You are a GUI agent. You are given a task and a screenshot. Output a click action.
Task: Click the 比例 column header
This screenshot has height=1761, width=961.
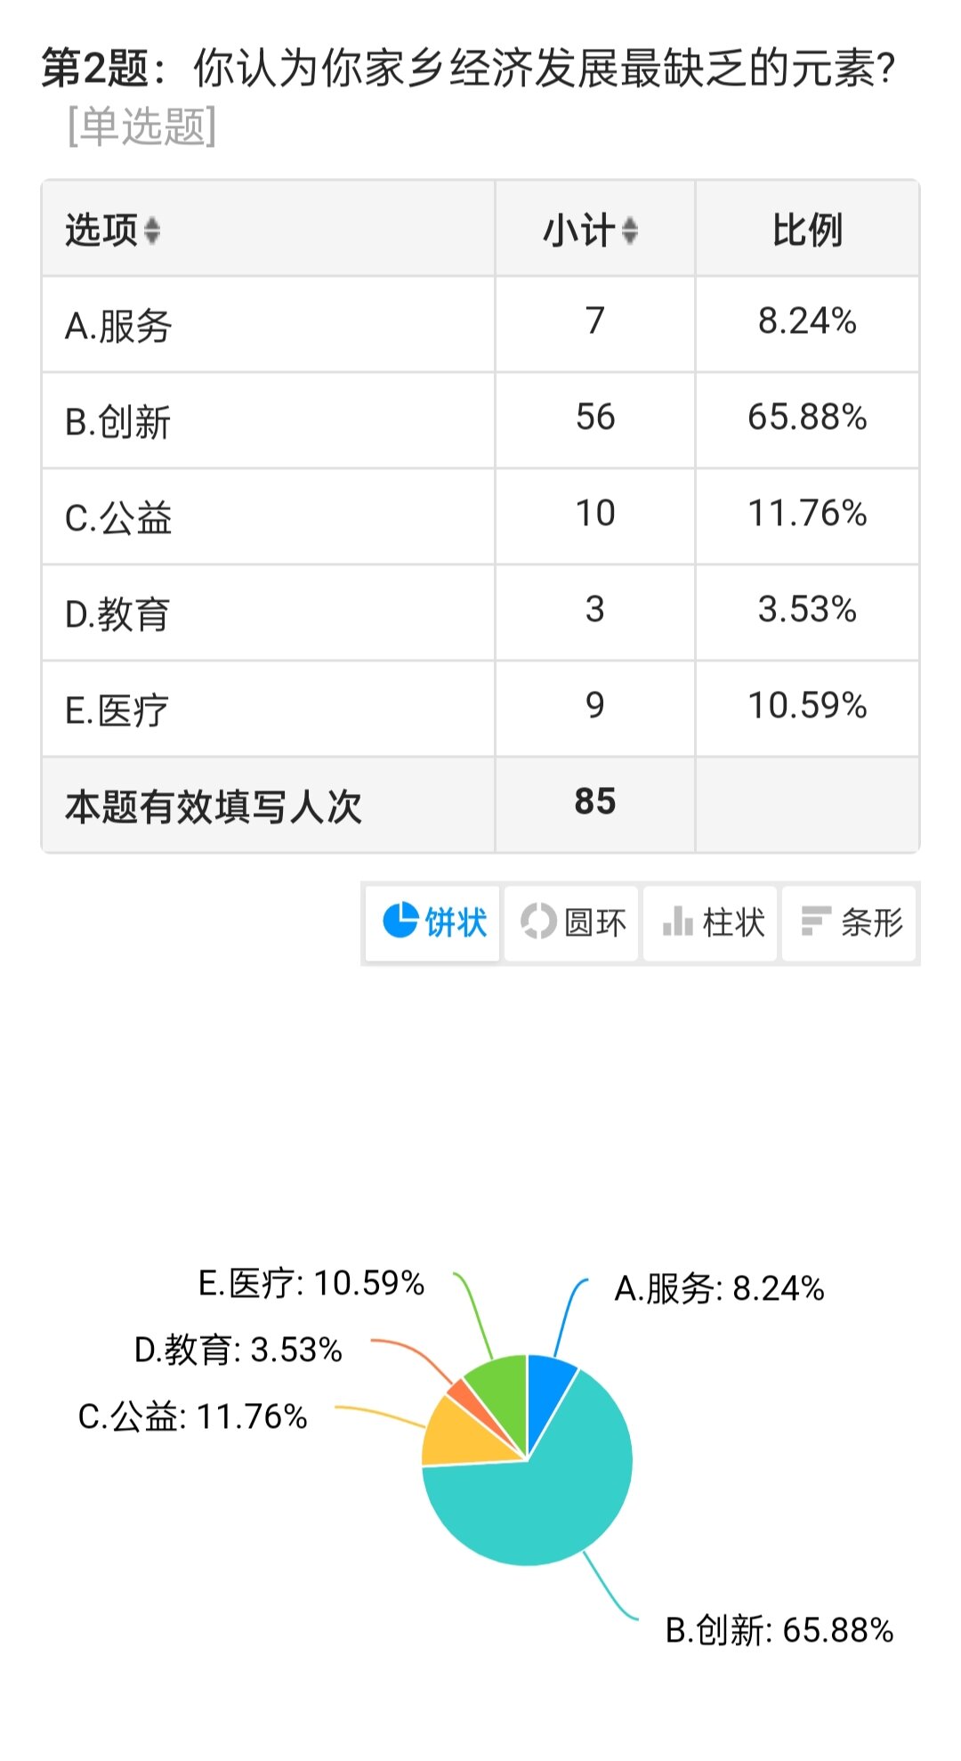coord(807,230)
